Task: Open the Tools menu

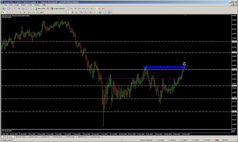Action: [x=30, y=5]
